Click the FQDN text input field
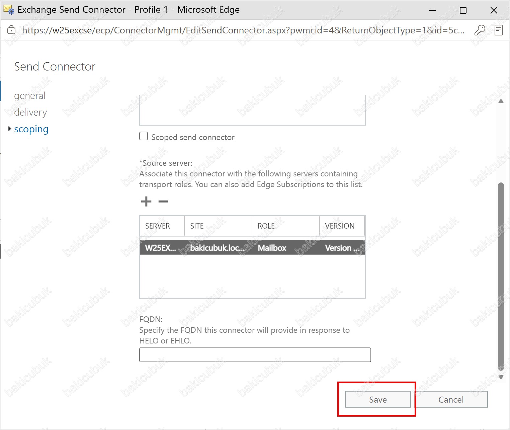The width and height of the screenshot is (510, 430). 255,355
